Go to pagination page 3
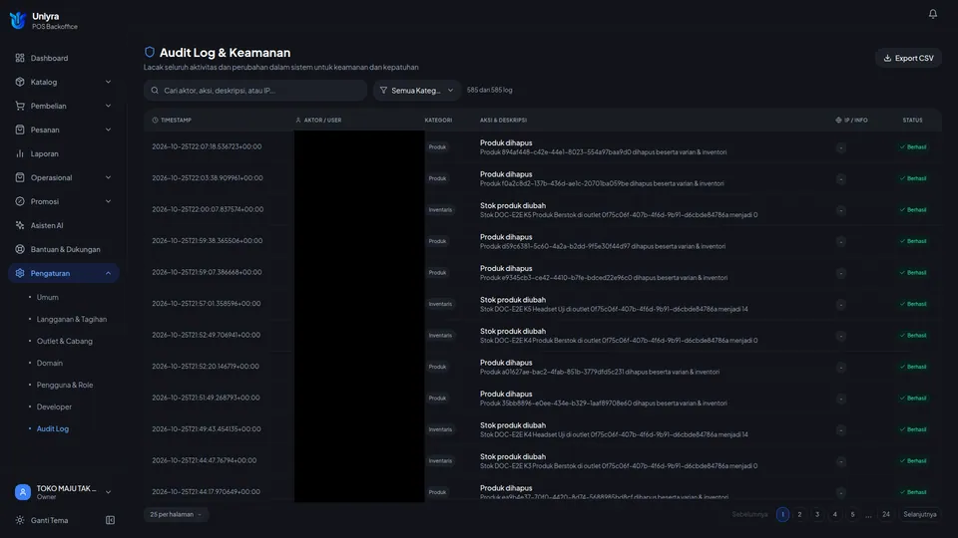Screen dimensions: 958x538 (x=817, y=514)
